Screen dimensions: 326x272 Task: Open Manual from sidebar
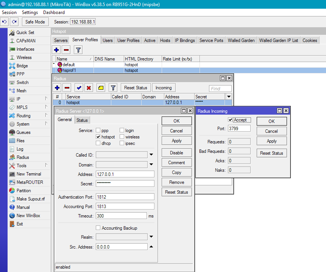[x=23, y=207]
